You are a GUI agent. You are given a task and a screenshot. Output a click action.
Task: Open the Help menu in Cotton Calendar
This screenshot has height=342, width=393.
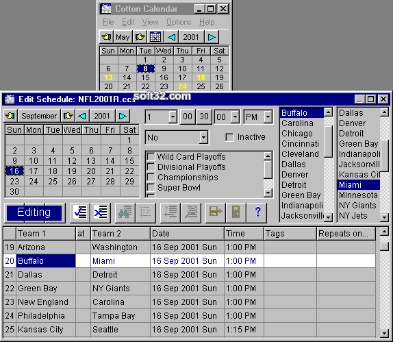pyautogui.click(x=207, y=22)
